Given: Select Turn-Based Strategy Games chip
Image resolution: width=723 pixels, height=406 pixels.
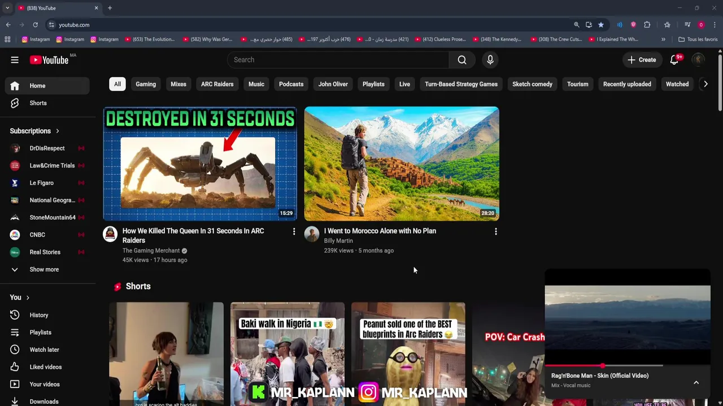Looking at the screenshot, I should click(461, 84).
